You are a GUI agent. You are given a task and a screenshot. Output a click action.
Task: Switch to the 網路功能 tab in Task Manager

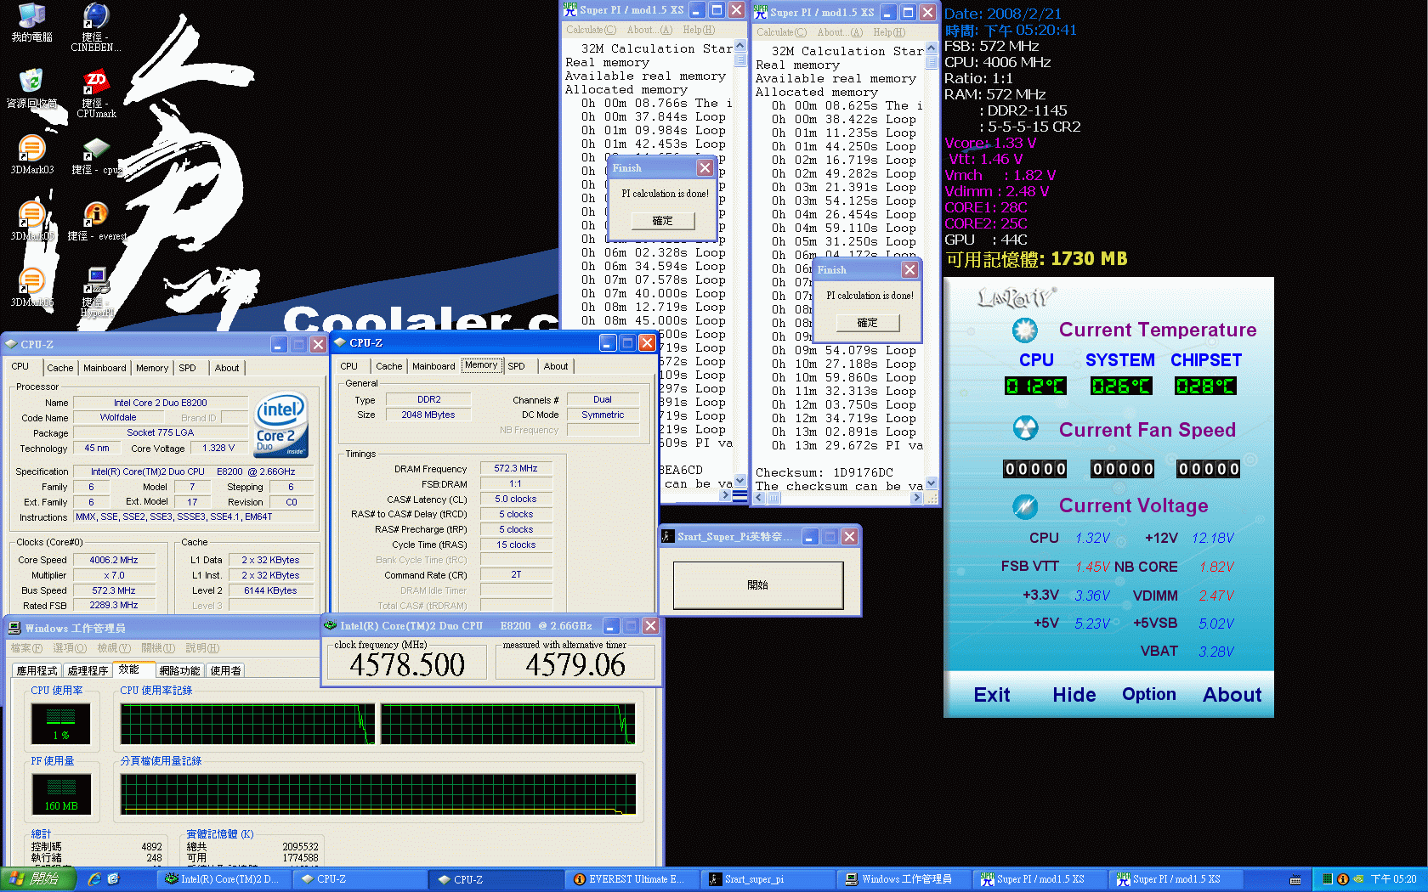click(179, 669)
